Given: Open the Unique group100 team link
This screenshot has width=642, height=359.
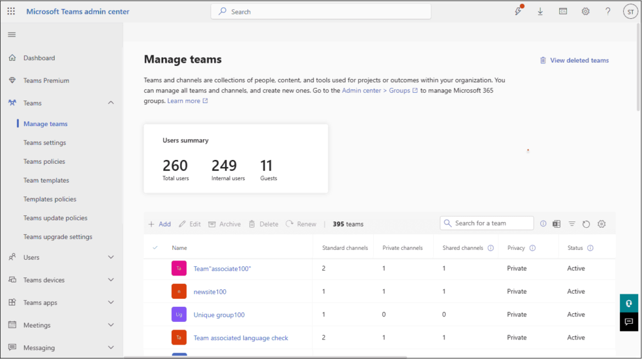Looking at the screenshot, I should coord(219,314).
